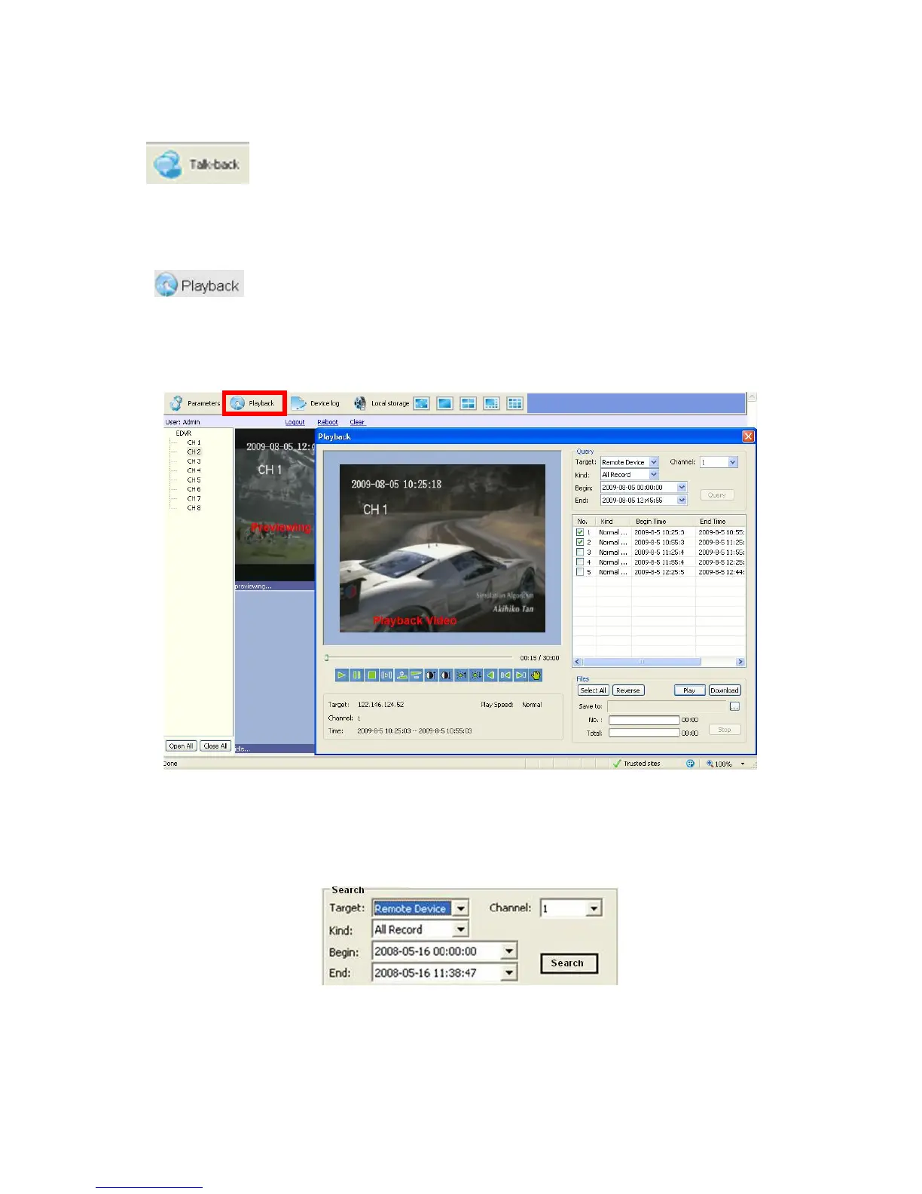This screenshot has height=1194, width=922.
Task: Click the Talk-back icon button
Action: point(197,163)
